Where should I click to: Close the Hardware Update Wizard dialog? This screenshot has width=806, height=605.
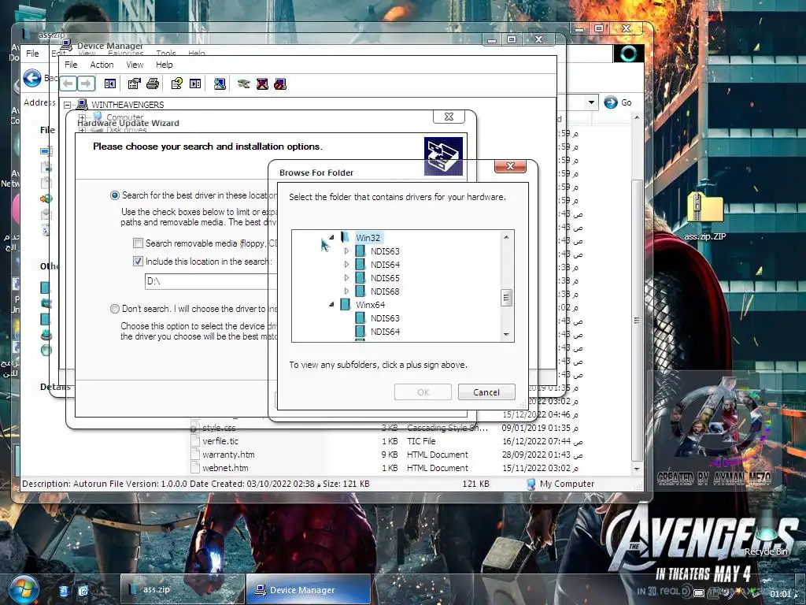(x=449, y=117)
